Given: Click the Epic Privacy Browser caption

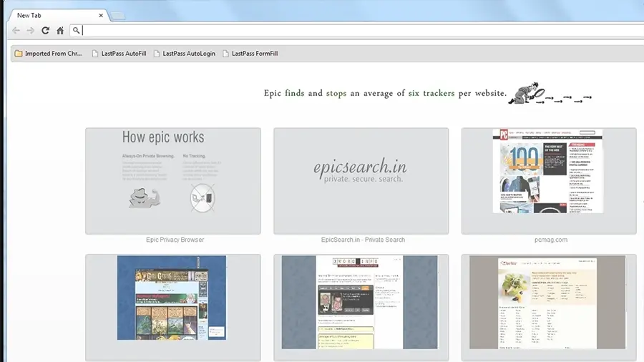Looking at the screenshot, I should tap(175, 240).
